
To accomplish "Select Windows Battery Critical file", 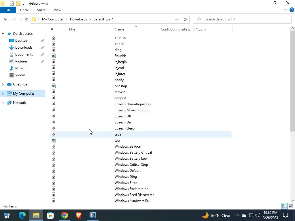I will (x=133, y=153).
